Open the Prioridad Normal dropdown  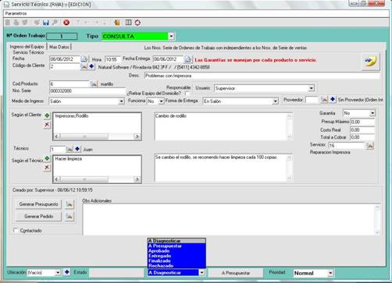click(330, 273)
